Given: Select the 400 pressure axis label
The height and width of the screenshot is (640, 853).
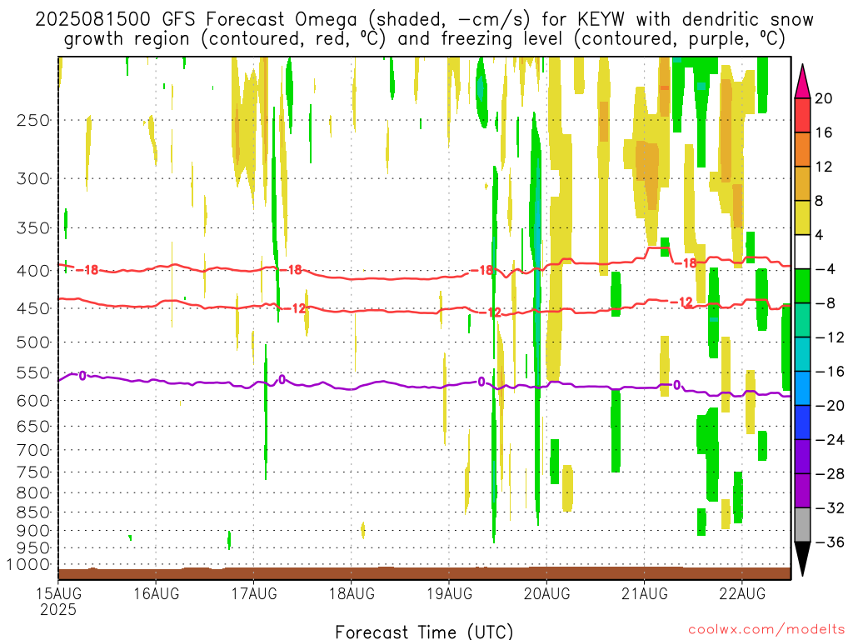Looking at the screenshot, I should (x=33, y=271).
